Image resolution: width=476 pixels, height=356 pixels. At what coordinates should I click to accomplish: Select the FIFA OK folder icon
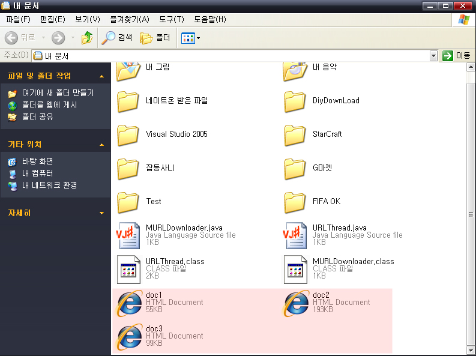(295, 202)
